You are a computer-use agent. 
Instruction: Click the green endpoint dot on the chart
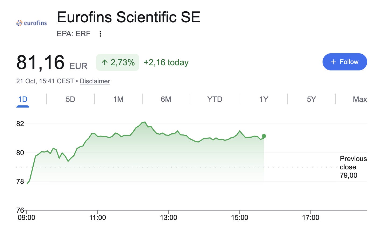tap(264, 136)
